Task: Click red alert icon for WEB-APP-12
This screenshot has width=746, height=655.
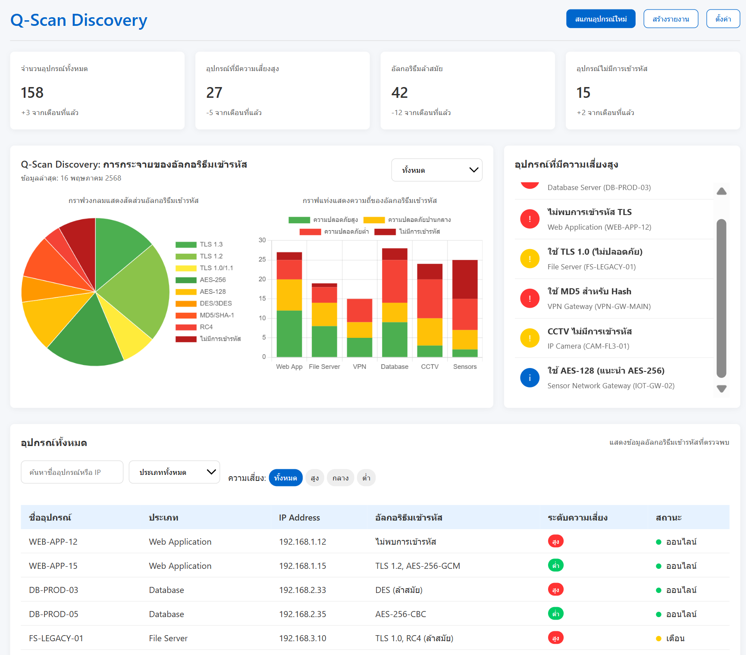Action: [530, 219]
